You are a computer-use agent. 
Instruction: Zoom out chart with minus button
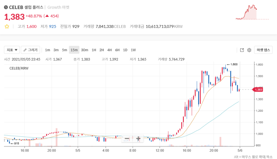127,139
